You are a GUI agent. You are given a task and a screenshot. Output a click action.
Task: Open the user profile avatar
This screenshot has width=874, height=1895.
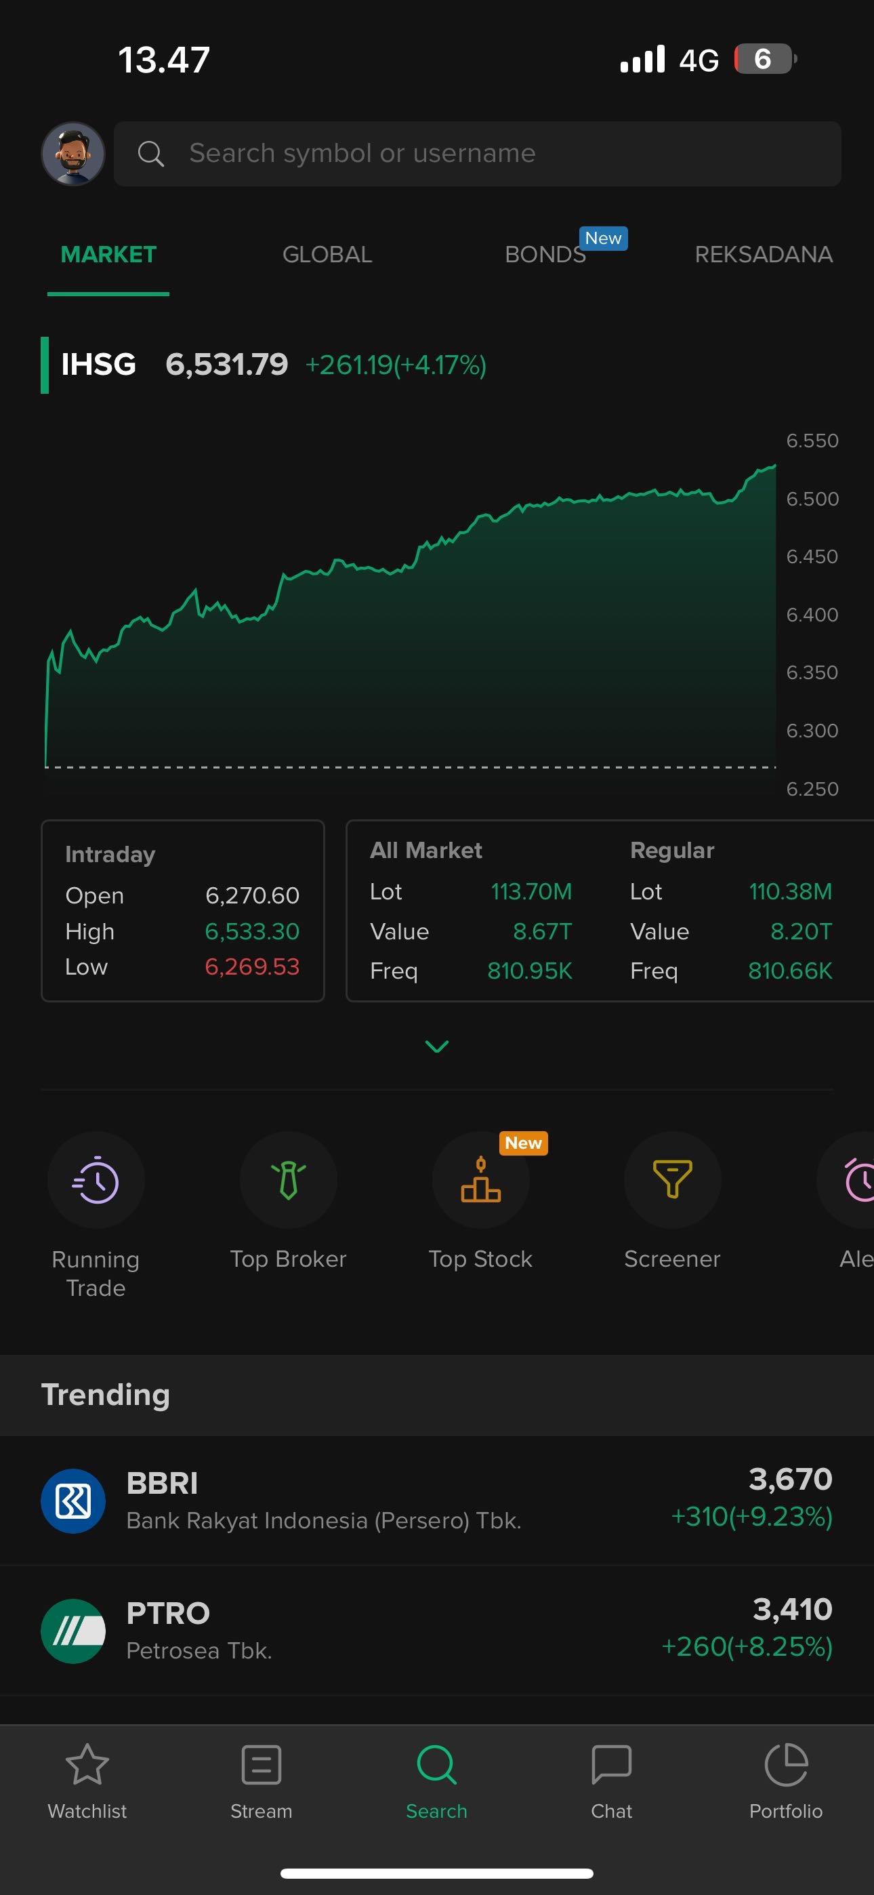(73, 154)
